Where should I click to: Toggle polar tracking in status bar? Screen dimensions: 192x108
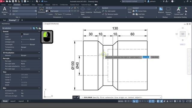pyautogui.click(x=140, y=101)
